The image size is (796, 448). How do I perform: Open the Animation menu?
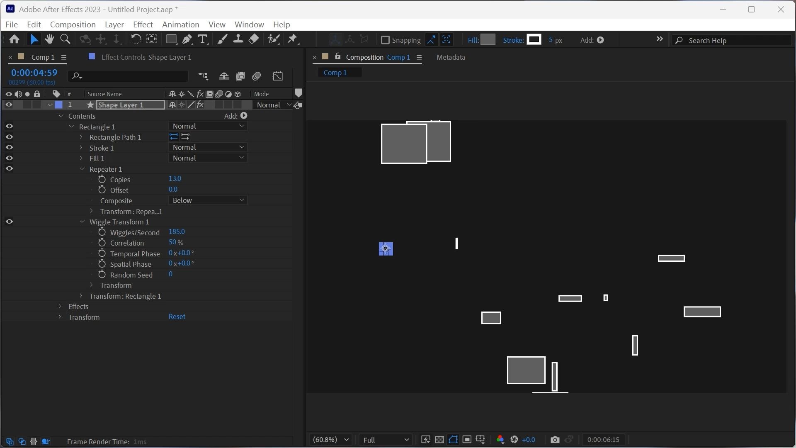180,24
